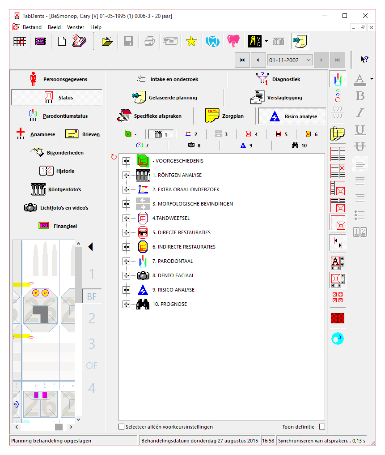The height and width of the screenshot is (455, 385).
Task: Click horizontal scrollbar right arrow under chart
Action: (71, 427)
